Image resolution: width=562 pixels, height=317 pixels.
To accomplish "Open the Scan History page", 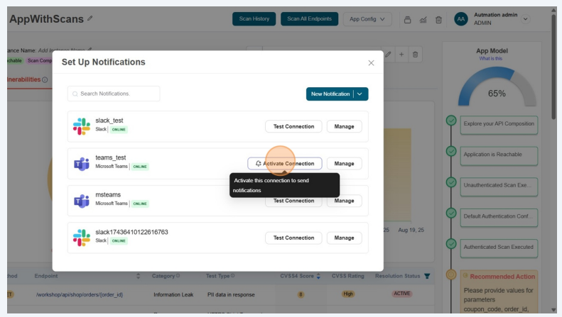I will click(254, 19).
